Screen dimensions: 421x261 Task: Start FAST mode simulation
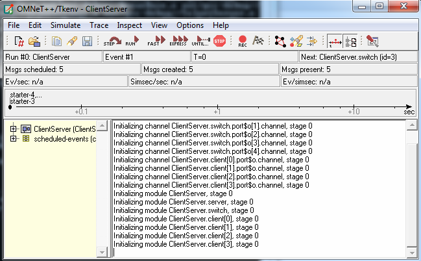point(156,41)
